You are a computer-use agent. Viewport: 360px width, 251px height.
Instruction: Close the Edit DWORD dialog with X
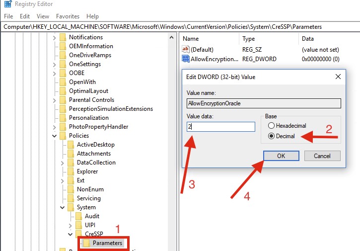(x=338, y=77)
